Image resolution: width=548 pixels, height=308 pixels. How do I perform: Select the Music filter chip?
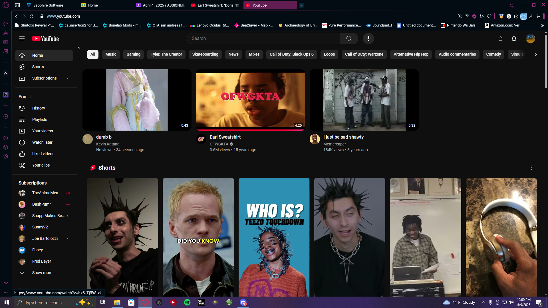click(111, 54)
